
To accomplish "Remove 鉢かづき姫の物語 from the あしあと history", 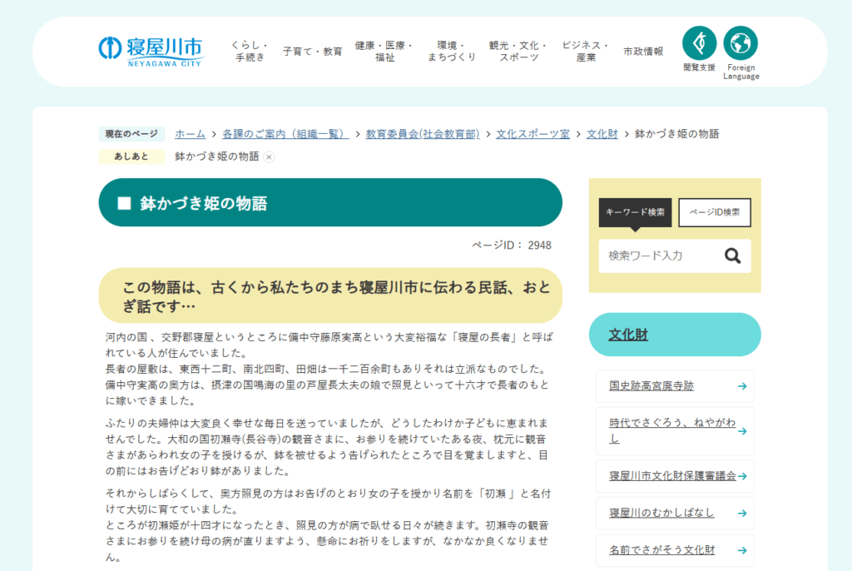I will (270, 157).
